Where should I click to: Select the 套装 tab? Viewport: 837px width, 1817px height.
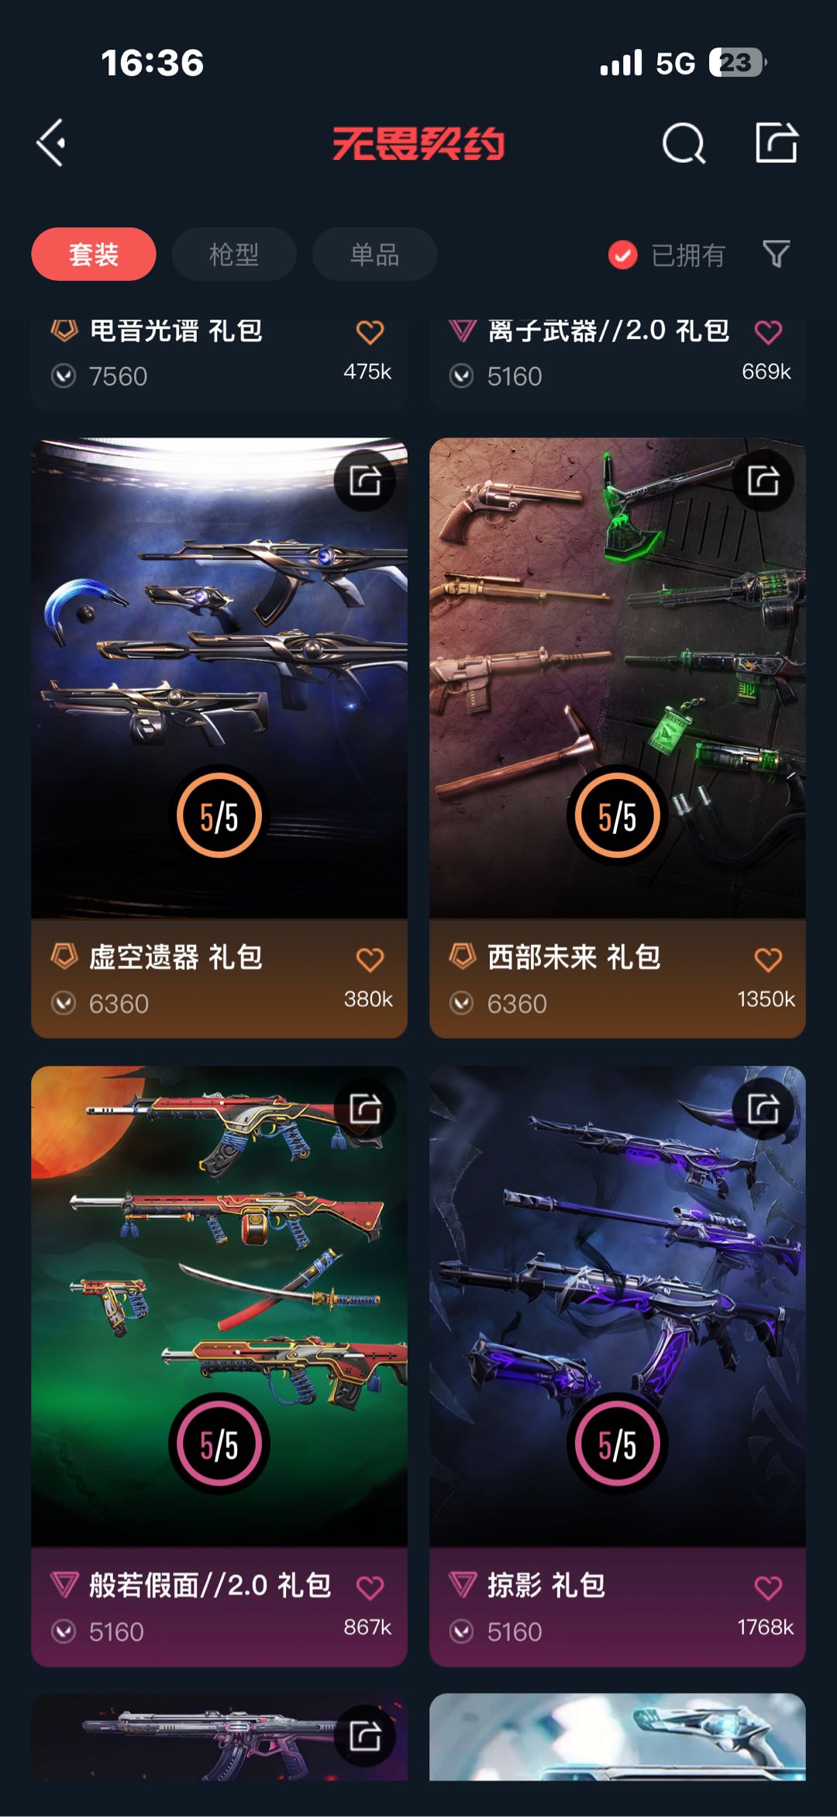94,254
